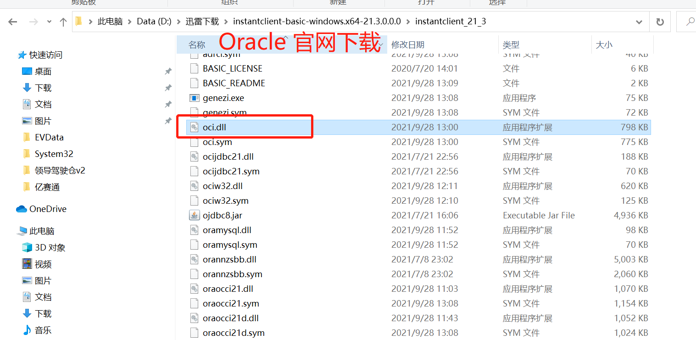This screenshot has width=696, height=340.
Task: Click the 新建 ribbon group label
Action: click(338, 2)
